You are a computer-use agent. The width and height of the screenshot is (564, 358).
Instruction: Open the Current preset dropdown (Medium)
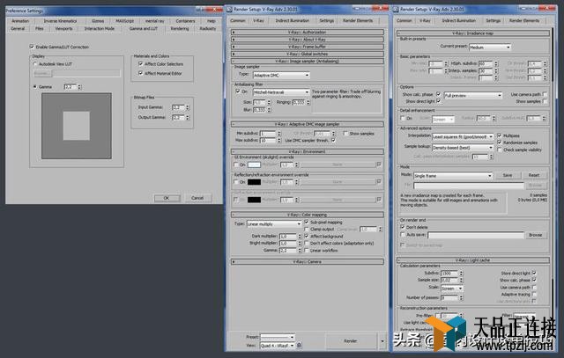(490, 47)
